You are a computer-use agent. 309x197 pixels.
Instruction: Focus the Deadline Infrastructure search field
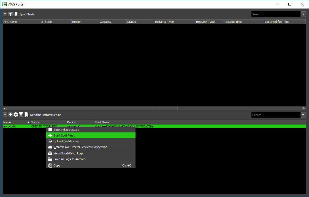[276, 115]
